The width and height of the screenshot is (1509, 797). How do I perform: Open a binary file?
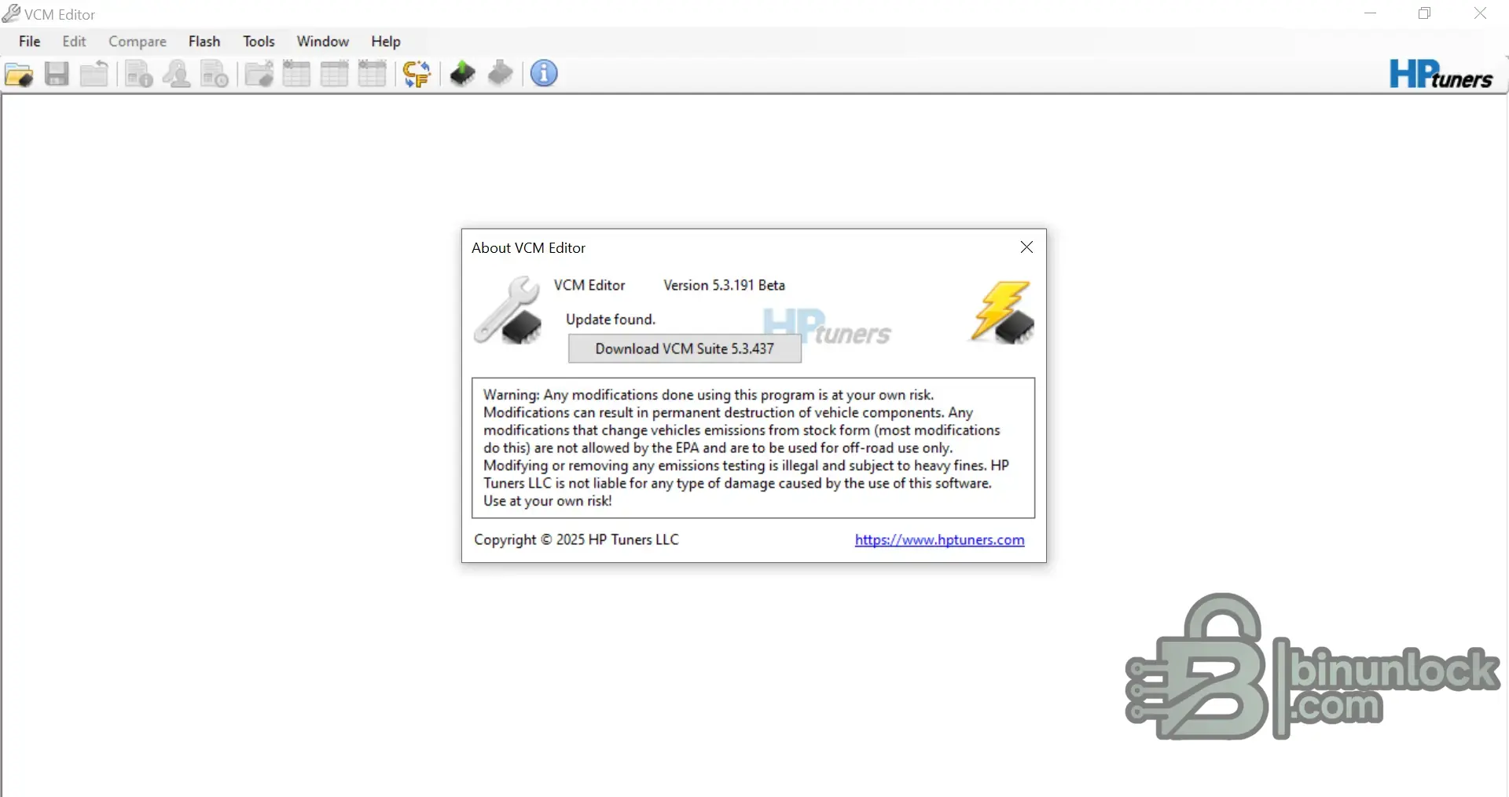20,74
